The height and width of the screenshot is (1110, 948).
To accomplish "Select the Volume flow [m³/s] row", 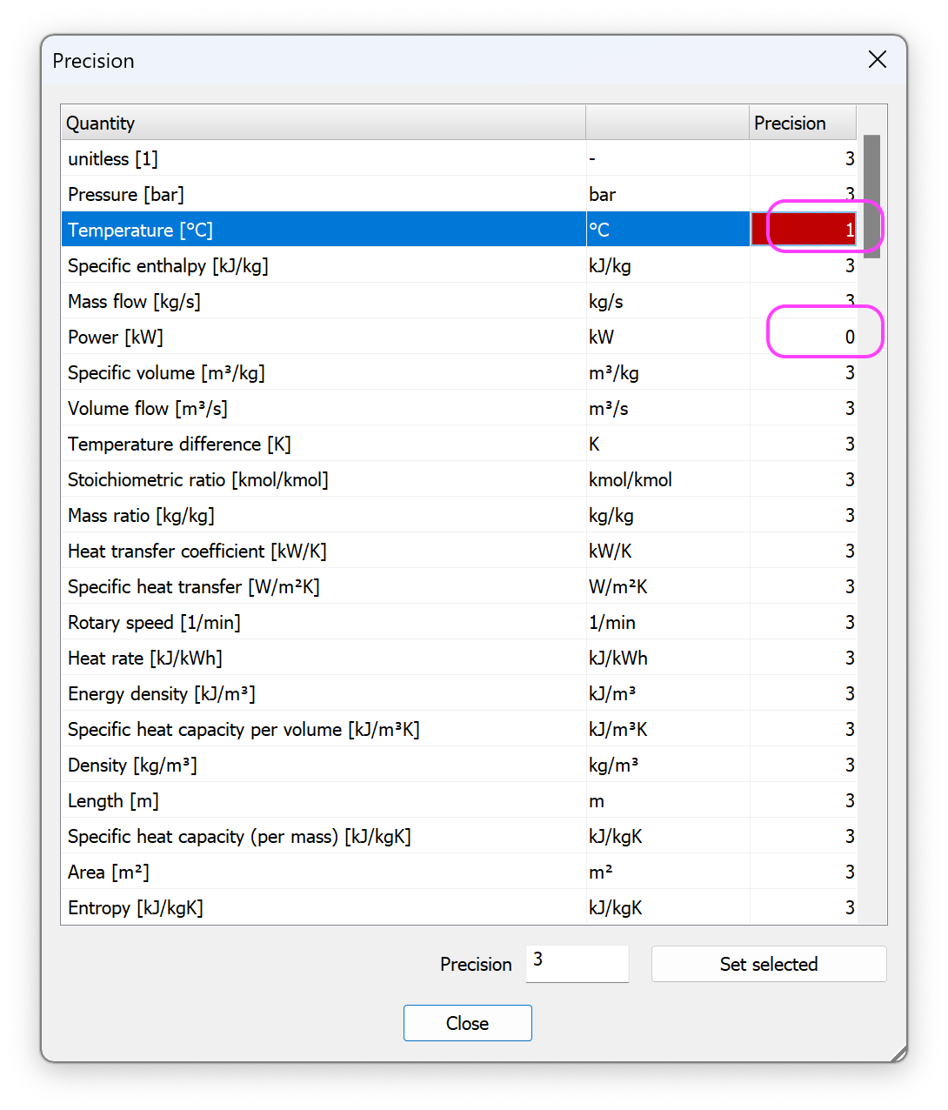I will pos(459,408).
